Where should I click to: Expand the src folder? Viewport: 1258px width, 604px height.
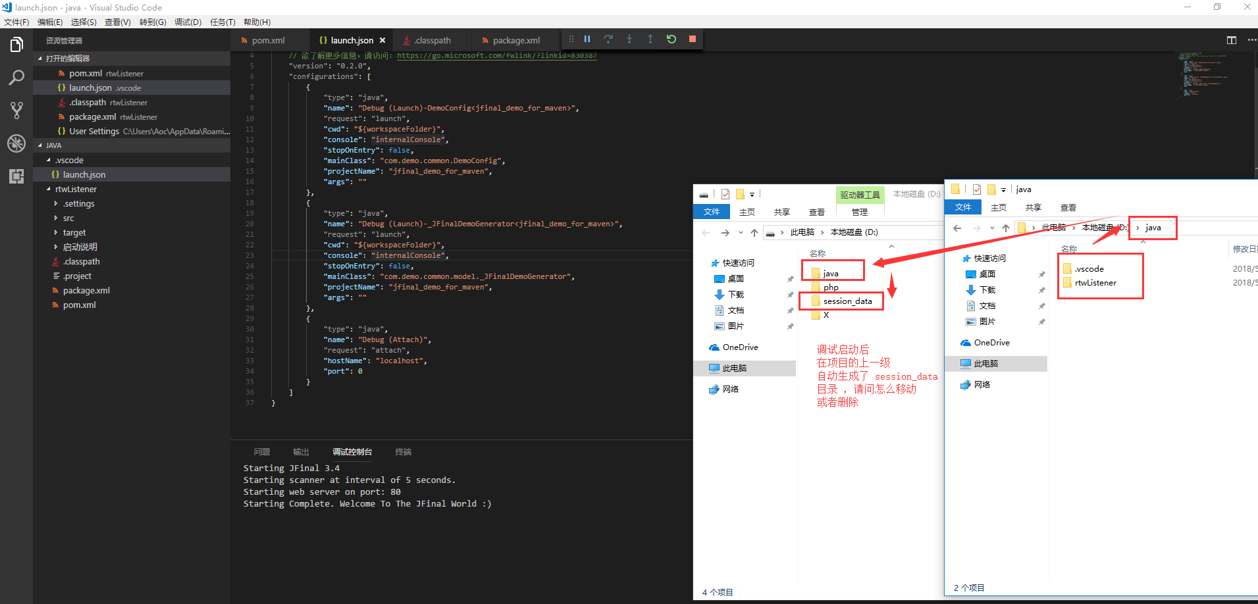(56, 218)
